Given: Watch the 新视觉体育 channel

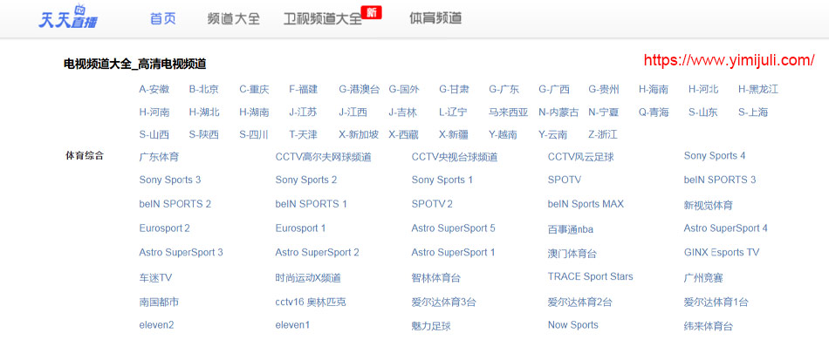Looking at the screenshot, I should coord(709,206).
